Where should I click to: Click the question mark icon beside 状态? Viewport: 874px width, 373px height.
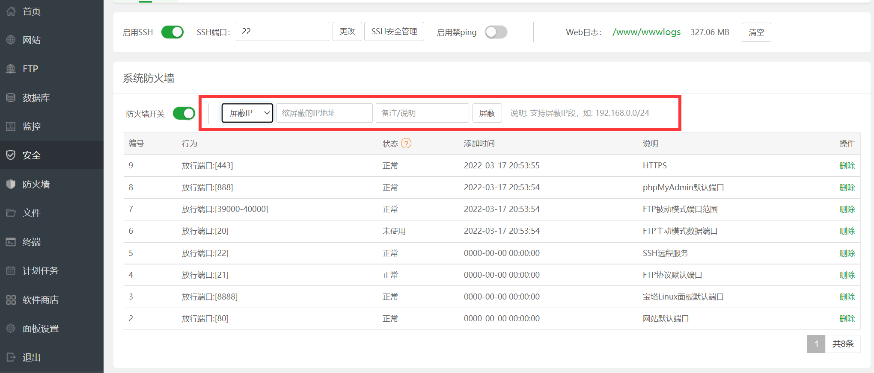tap(406, 144)
